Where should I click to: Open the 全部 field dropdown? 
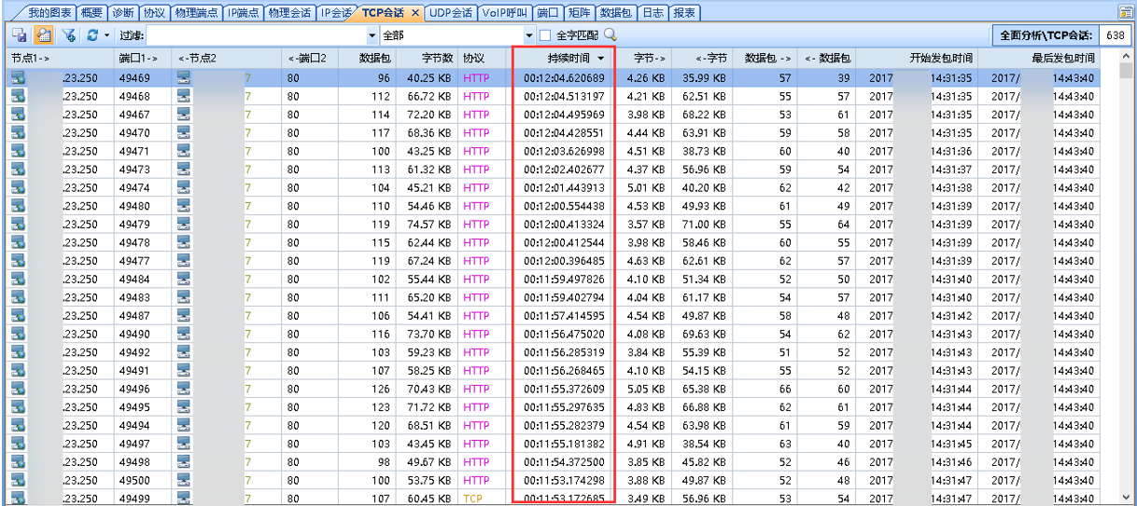coord(529,35)
